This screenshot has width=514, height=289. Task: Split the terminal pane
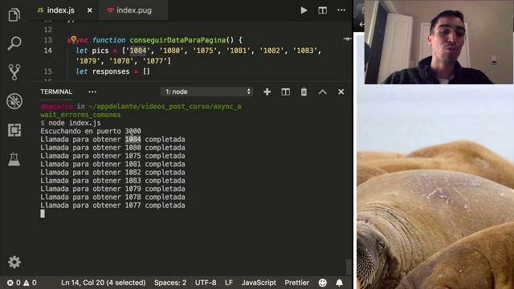point(286,92)
